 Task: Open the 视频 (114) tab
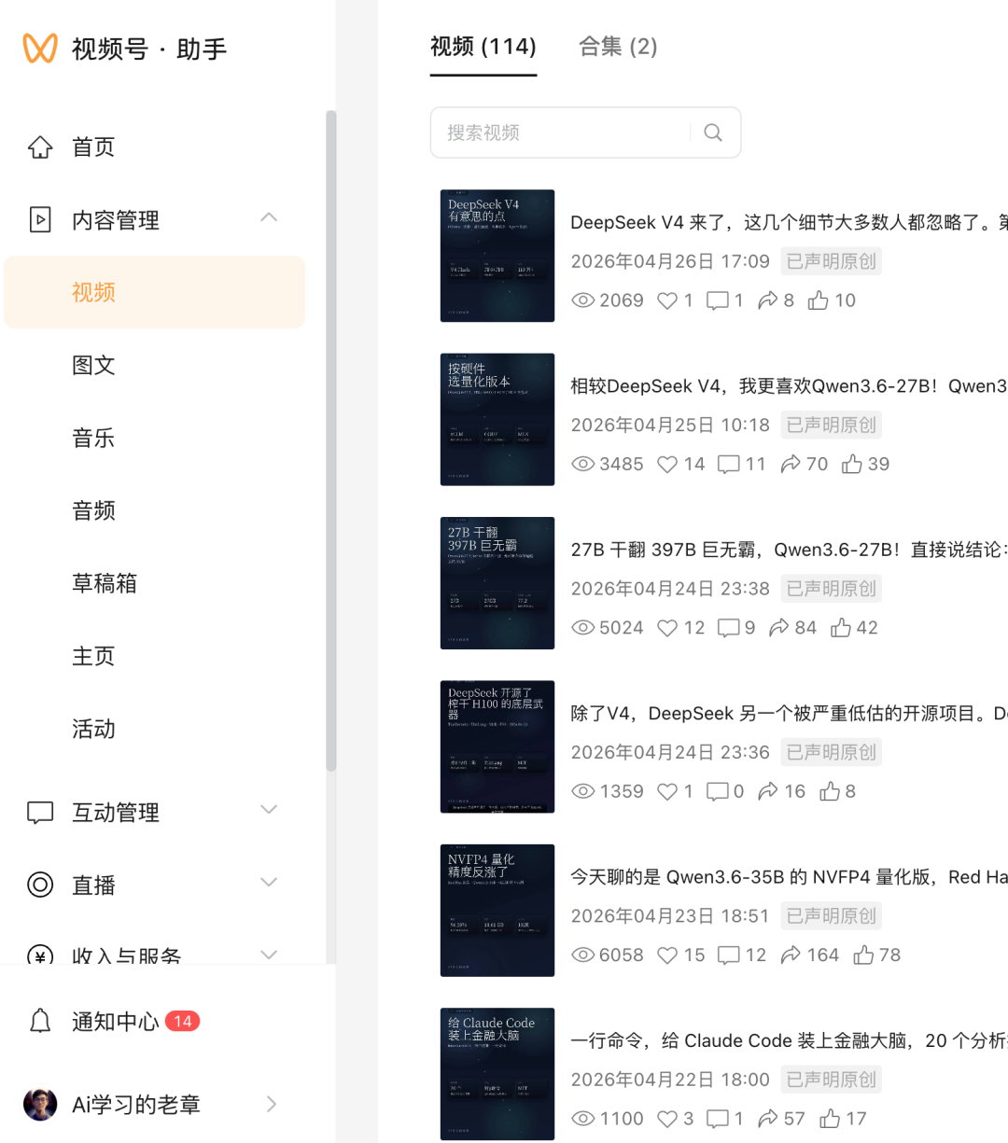pos(483,47)
